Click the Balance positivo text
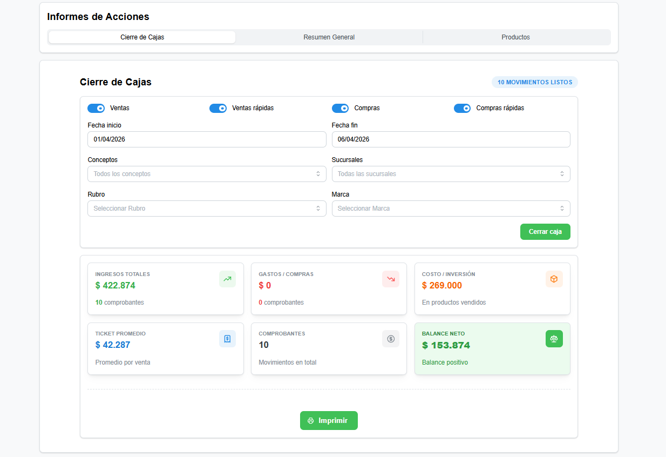666x457 pixels. [445, 362]
